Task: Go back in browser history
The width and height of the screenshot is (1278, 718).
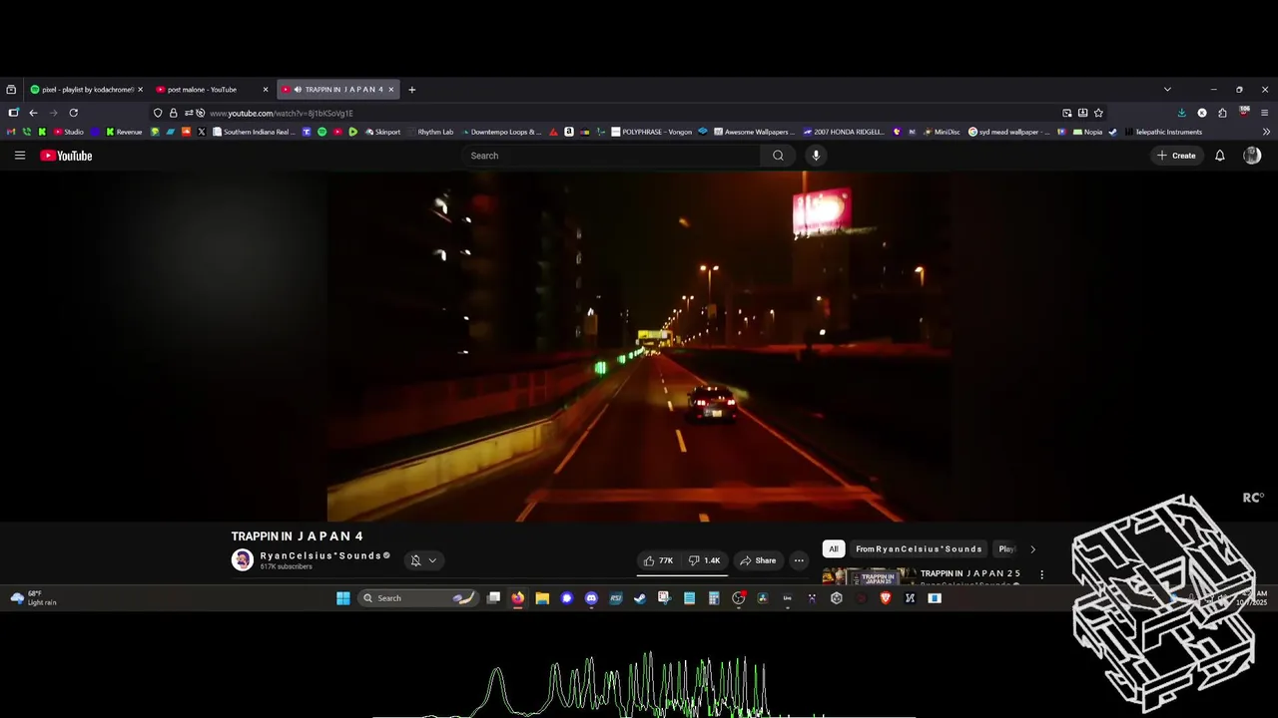Action: pyautogui.click(x=33, y=113)
